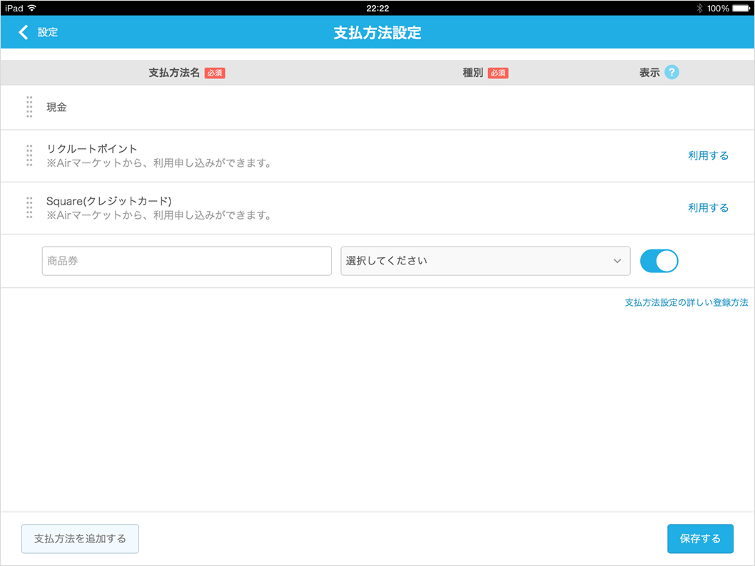755x566 pixels.
Task: Tap the 設定 back label
Action: click(48, 32)
